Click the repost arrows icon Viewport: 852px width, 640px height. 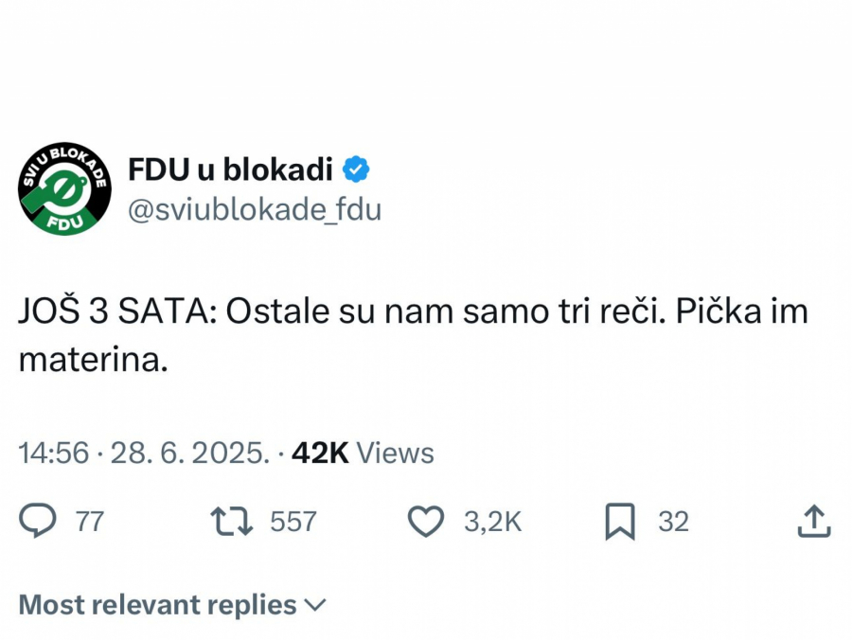(x=230, y=520)
